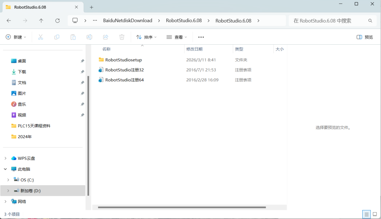Click the Paste clipboard icon

(73, 37)
